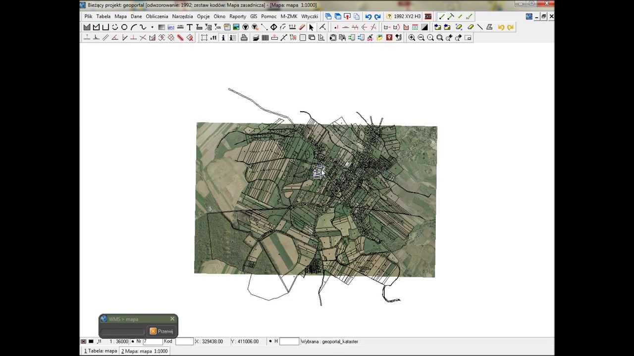Click the zoom out magnifier icon
634x356 pixels.
point(421,38)
